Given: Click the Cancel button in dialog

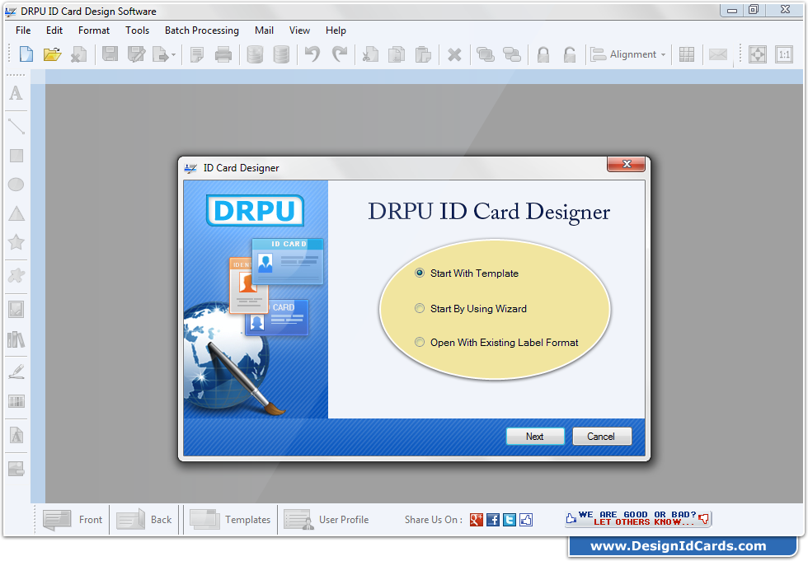Looking at the screenshot, I should click(x=601, y=437).
